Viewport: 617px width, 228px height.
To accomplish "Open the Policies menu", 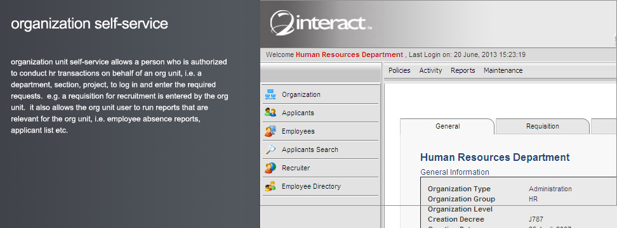I will pos(399,71).
